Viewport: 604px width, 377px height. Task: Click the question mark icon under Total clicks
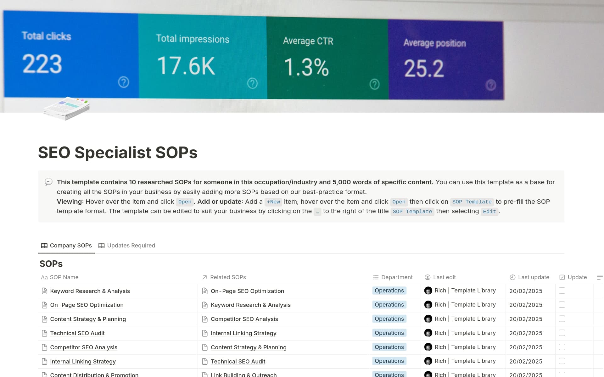123,82
